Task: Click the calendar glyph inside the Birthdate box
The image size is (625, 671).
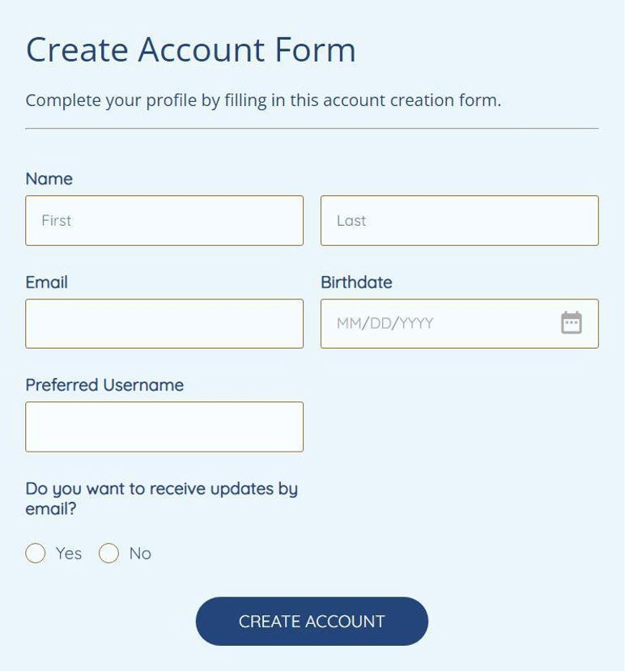Action: pyautogui.click(x=572, y=323)
